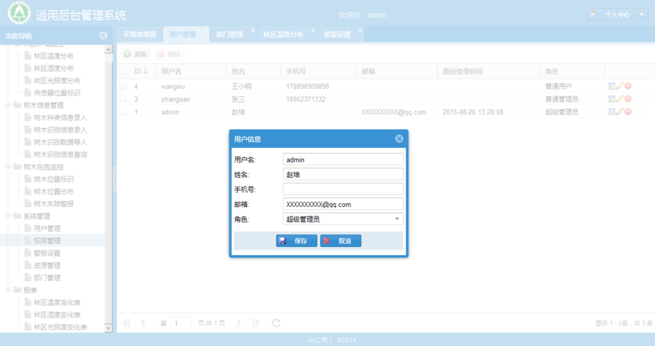Collapse the 系统管理 tree folder
Viewport: 655px width, 346px height.
point(8,216)
